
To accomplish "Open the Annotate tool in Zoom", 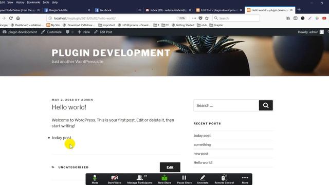I will tap(203, 179).
